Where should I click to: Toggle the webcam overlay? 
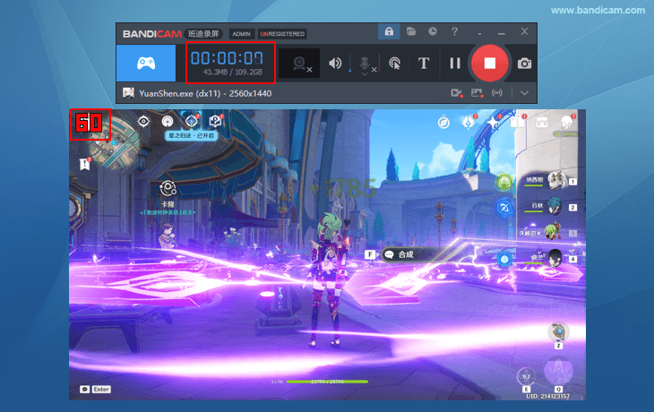pos(297,64)
